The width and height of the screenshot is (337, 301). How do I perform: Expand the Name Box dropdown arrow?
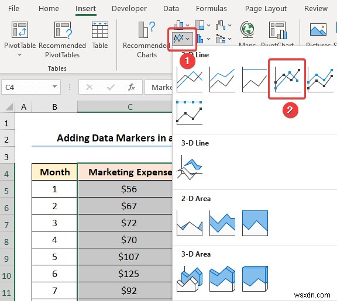tap(54, 87)
